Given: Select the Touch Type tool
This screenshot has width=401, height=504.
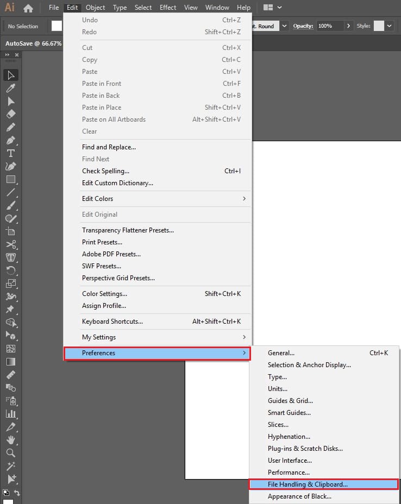Looking at the screenshot, I should click(x=11, y=257).
